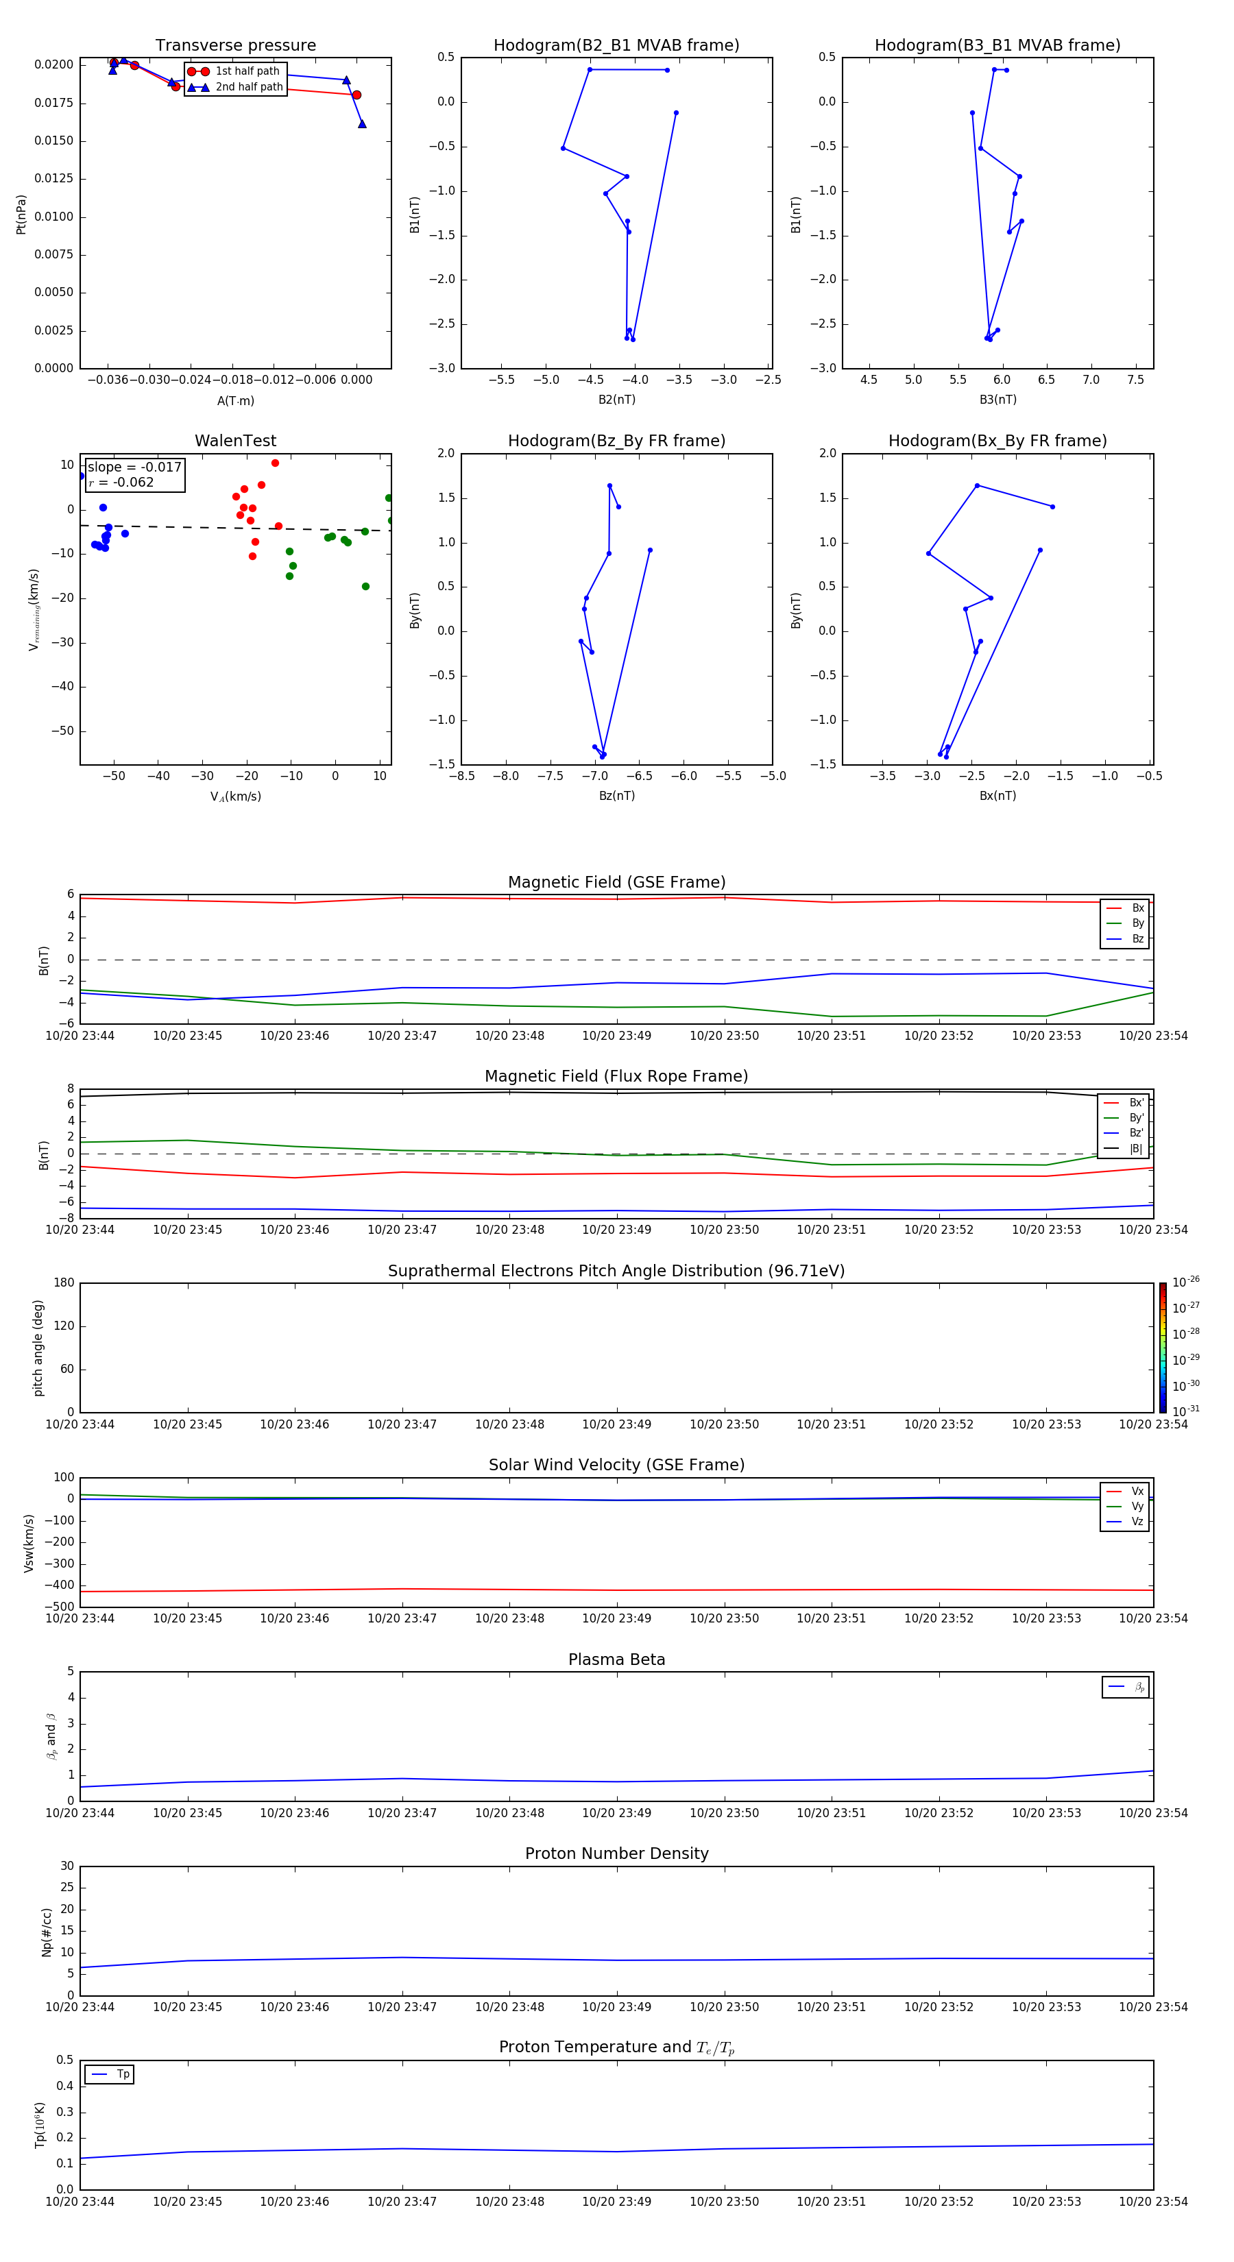Click the "Np(#/cc)" y-axis label
Viewport: 1234px width, 2262px height.
point(47,1931)
